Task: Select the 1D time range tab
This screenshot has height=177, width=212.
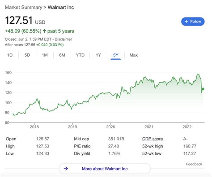Action: [x=10, y=55]
